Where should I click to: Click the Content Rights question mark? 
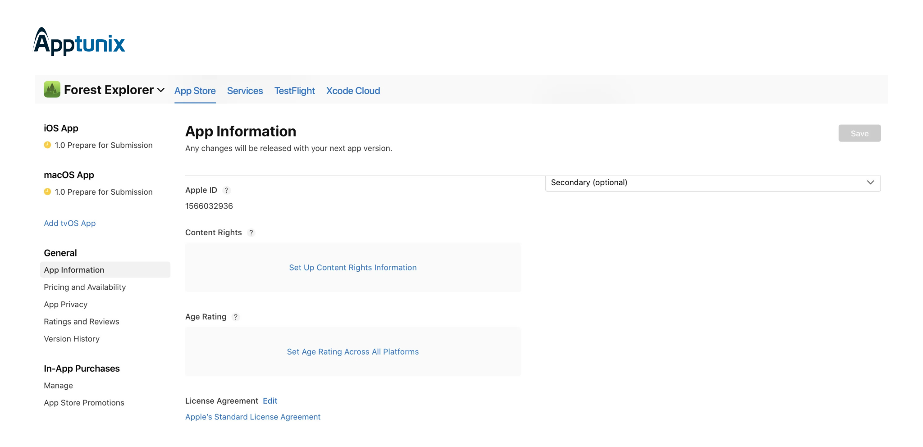point(251,233)
